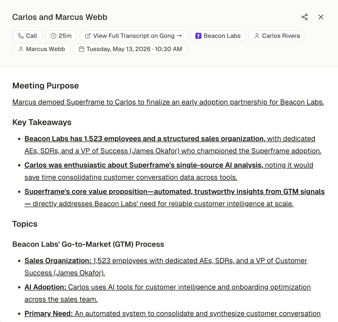Viewport: 338px width, 322px height.
Task: Click the person icon beside Carlos Rivera
Action: [x=257, y=36]
